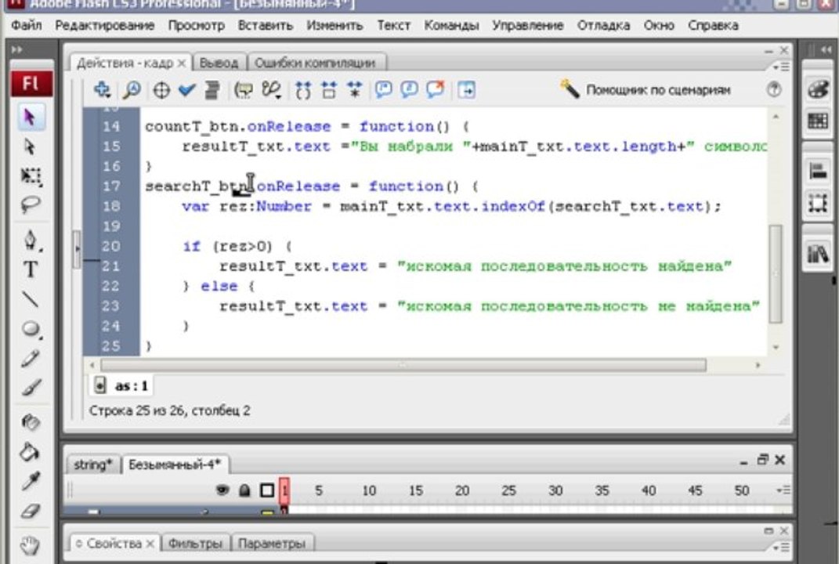The width and height of the screenshot is (839, 564).
Task: Click the Auto Format icon in Actions toolbar
Action: (x=212, y=90)
